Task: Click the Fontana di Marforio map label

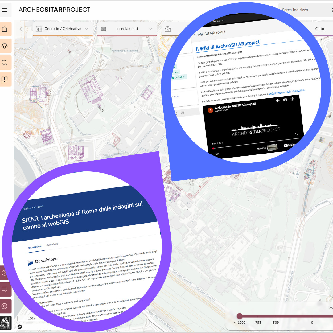Action: [x=125, y=51]
